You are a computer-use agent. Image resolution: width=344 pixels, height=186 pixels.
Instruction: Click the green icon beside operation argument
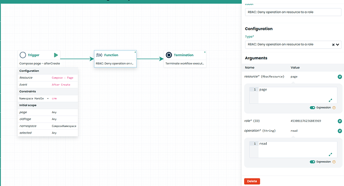[340, 131]
